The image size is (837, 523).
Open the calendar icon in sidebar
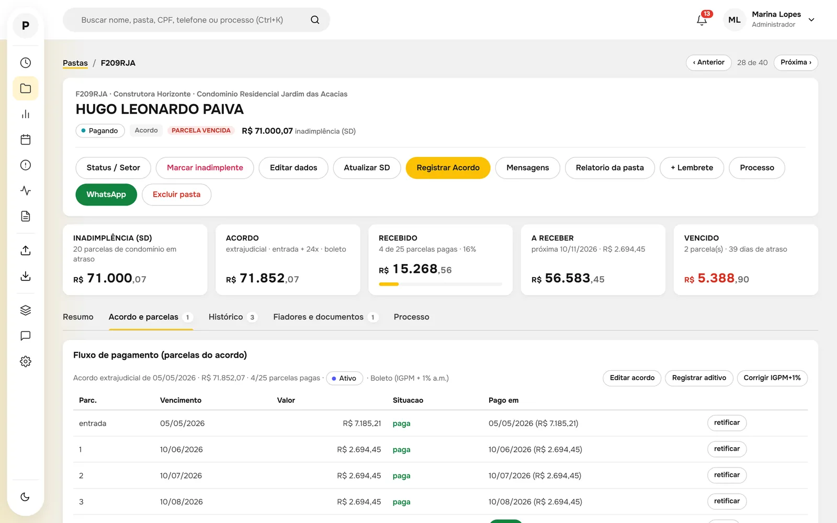click(x=25, y=140)
